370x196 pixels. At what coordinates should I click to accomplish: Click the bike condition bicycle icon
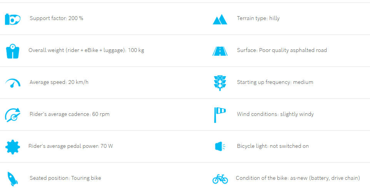coord(220,179)
